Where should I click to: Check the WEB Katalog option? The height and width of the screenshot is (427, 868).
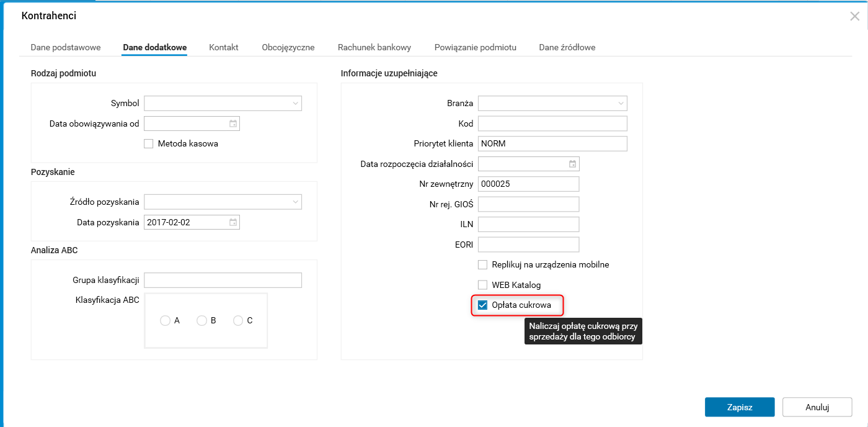(x=483, y=285)
